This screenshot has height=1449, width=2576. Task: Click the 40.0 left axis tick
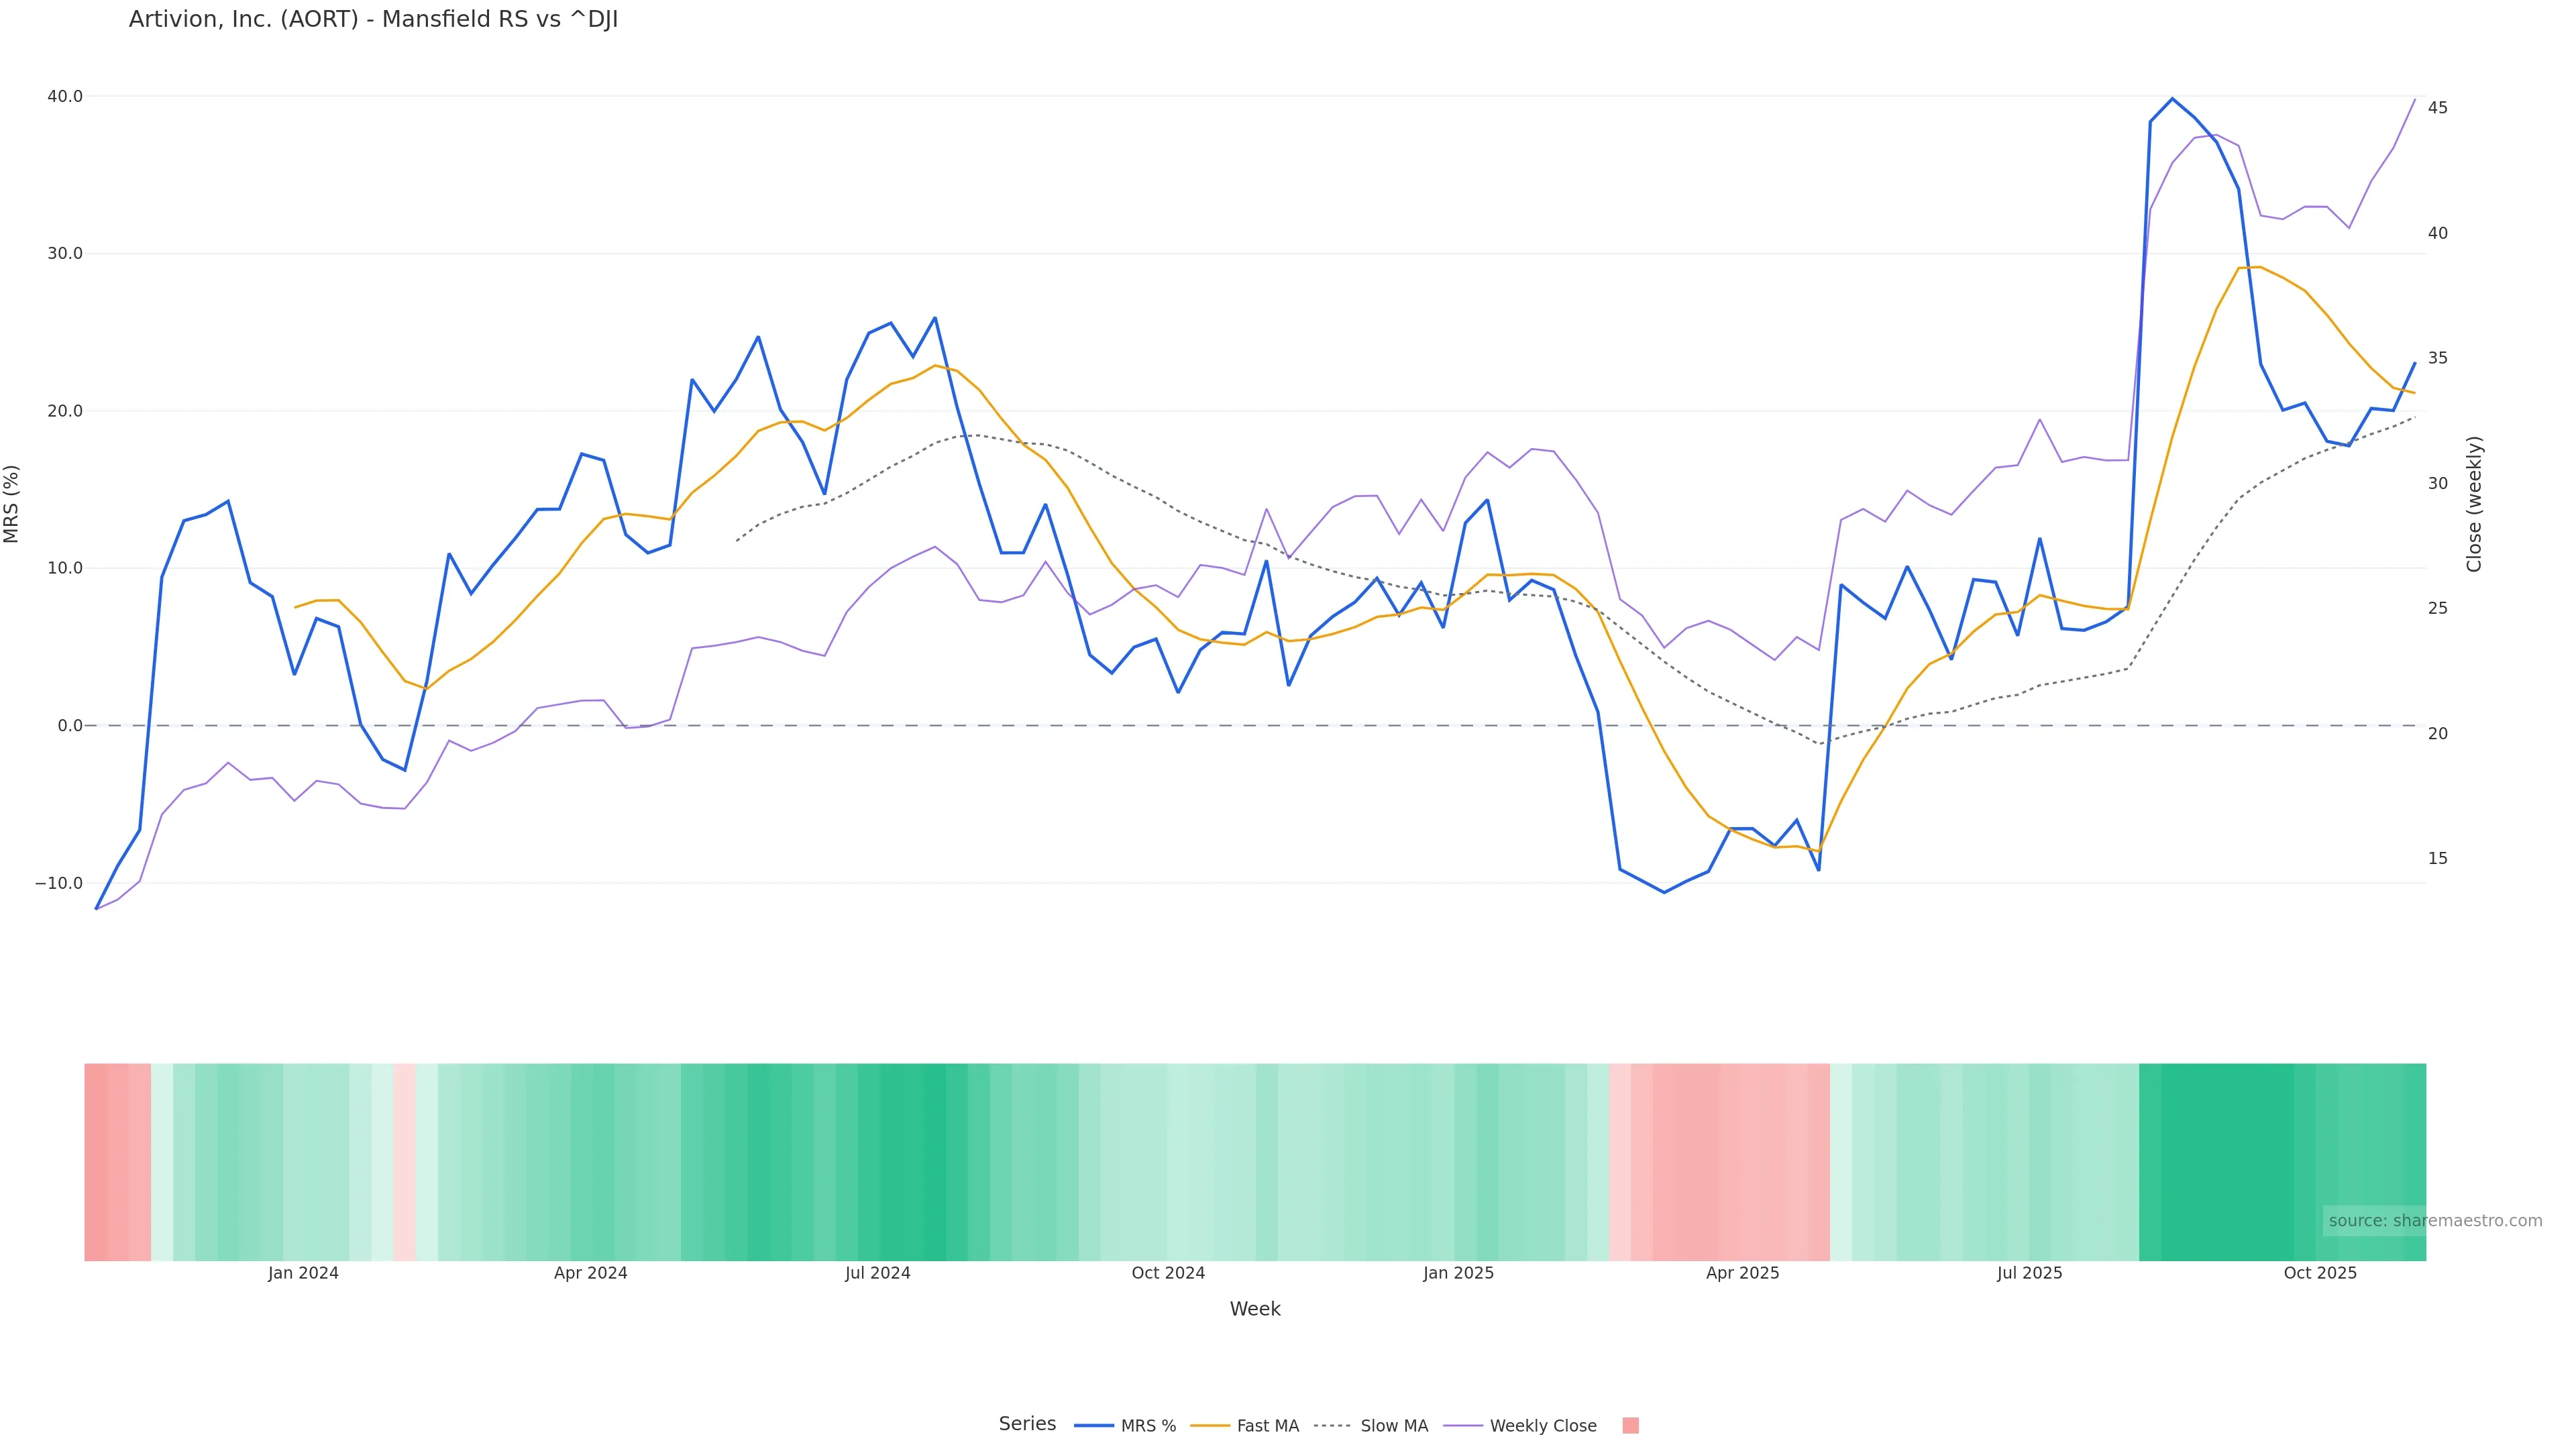(65, 97)
